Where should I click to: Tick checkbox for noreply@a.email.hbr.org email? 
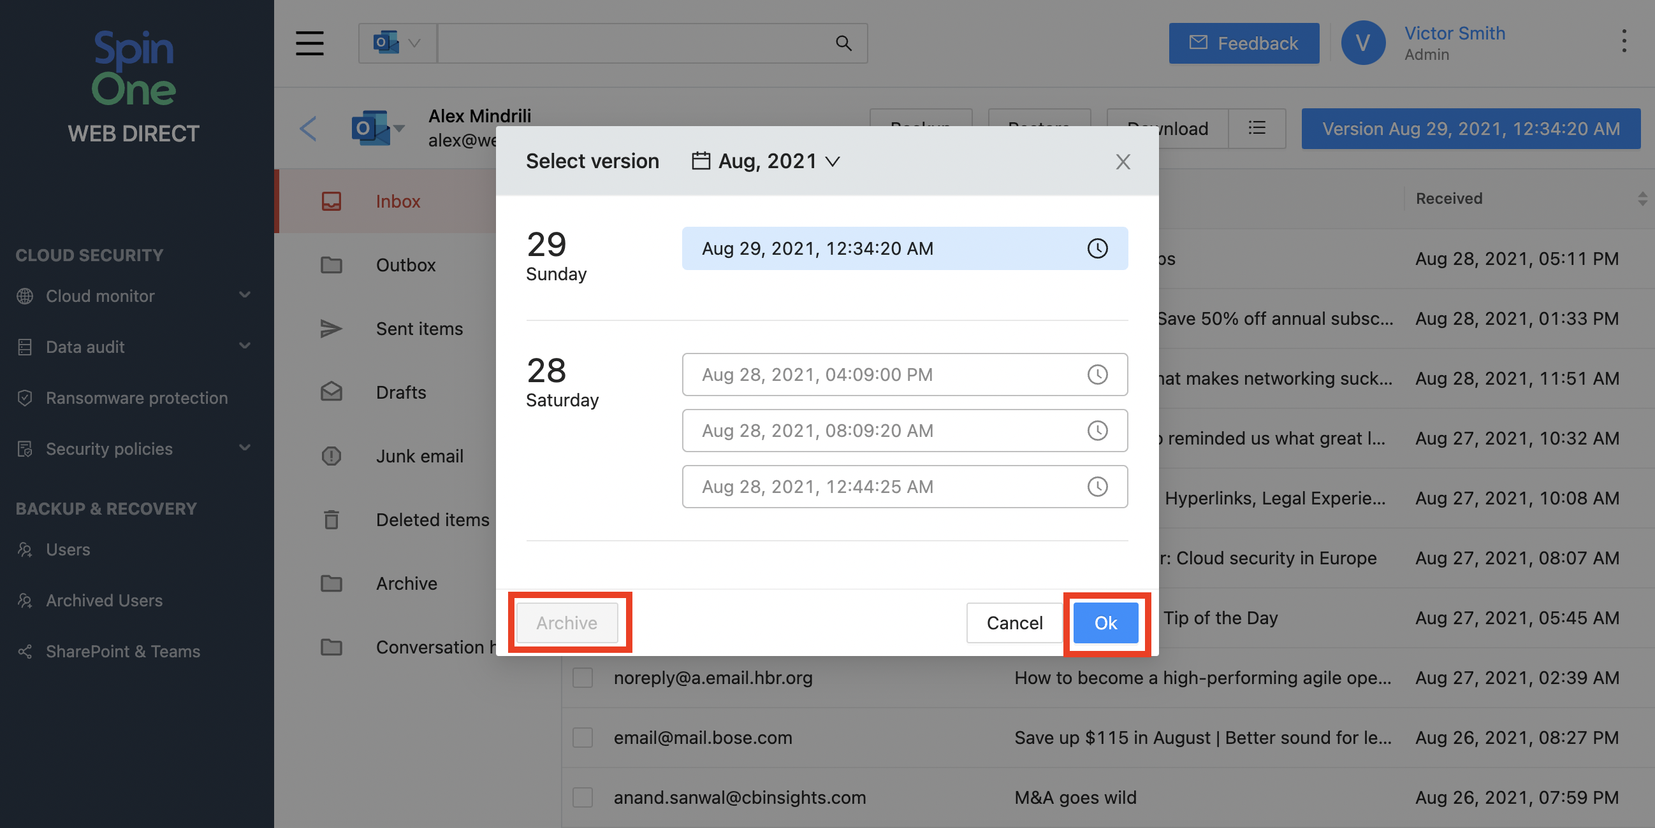pos(583,678)
